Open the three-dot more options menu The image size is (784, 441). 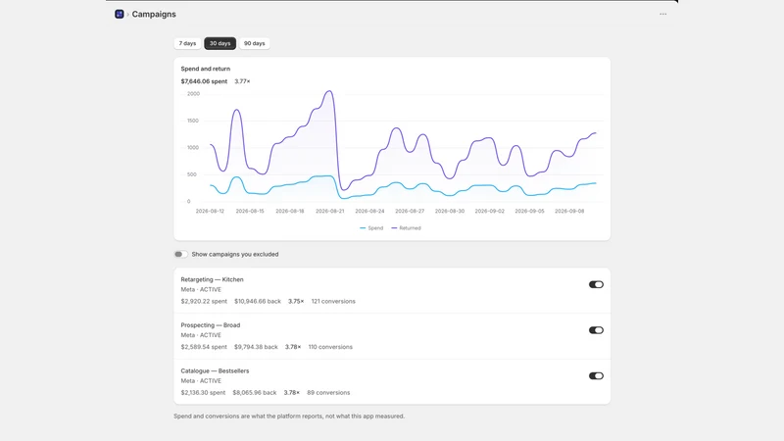[663, 14]
